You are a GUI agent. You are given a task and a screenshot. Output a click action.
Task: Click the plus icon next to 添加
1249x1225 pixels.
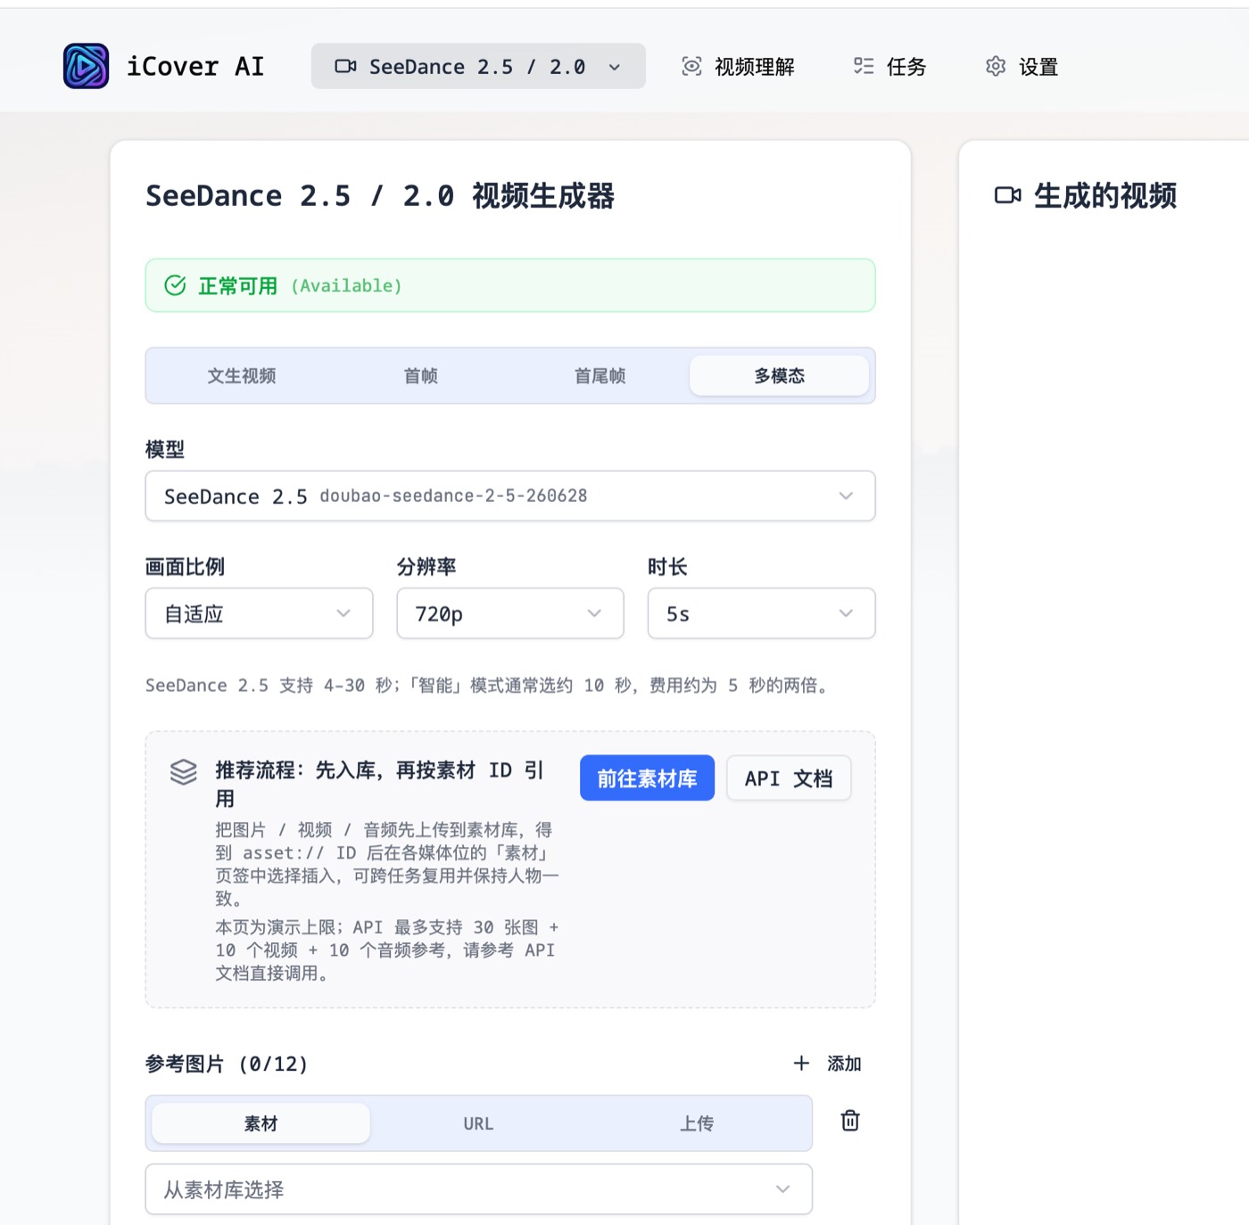pyautogui.click(x=801, y=1063)
